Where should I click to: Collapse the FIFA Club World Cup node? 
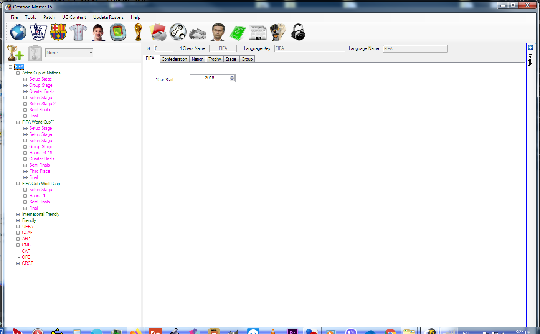18,184
